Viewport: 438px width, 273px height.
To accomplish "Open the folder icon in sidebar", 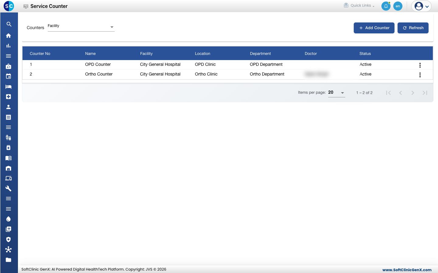I will pyautogui.click(x=9, y=260).
